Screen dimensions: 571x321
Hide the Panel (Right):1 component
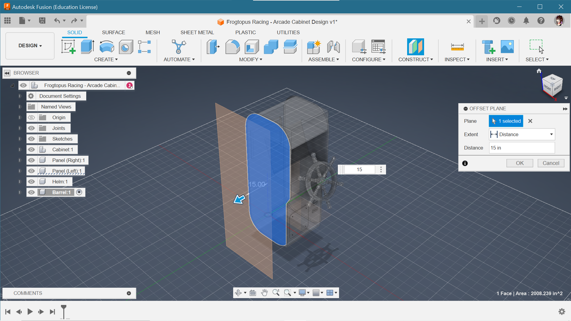tap(31, 160)
